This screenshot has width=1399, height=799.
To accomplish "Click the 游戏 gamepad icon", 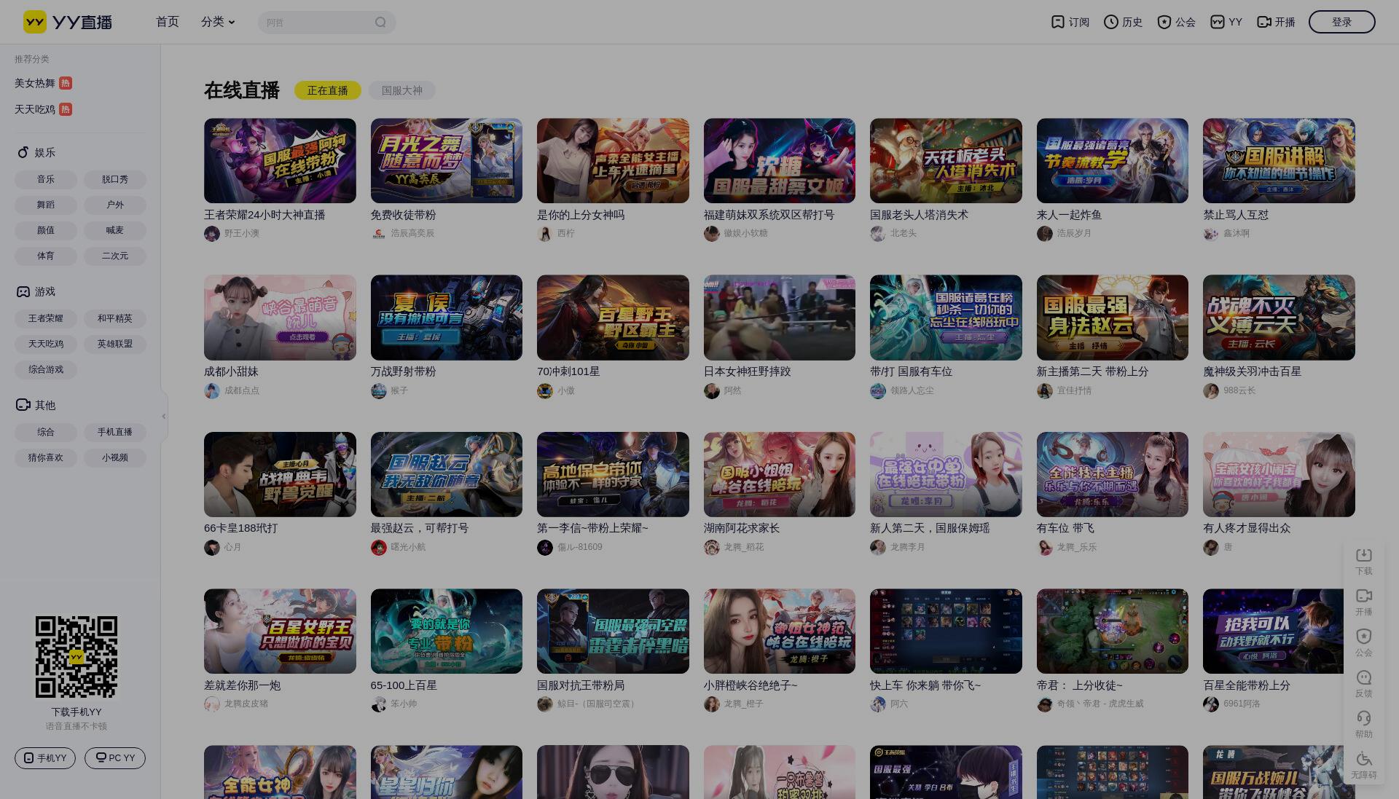I will 23,291.
